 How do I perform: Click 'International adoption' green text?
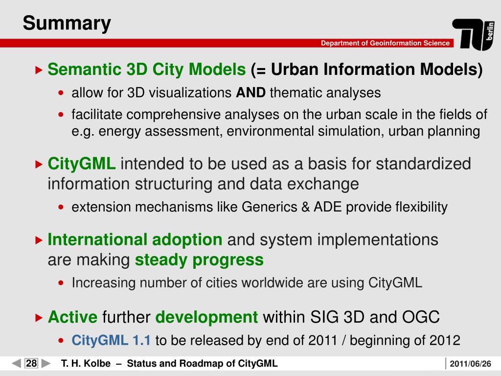[135, 239]
